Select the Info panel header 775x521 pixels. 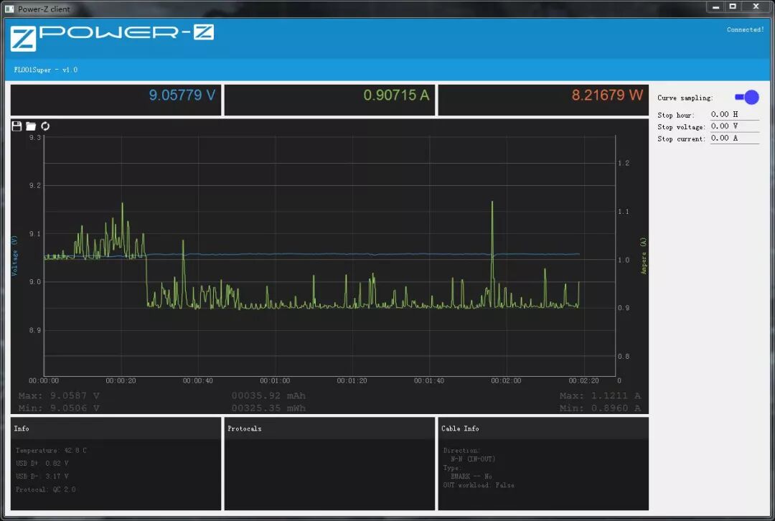click(x=116, y=428)
